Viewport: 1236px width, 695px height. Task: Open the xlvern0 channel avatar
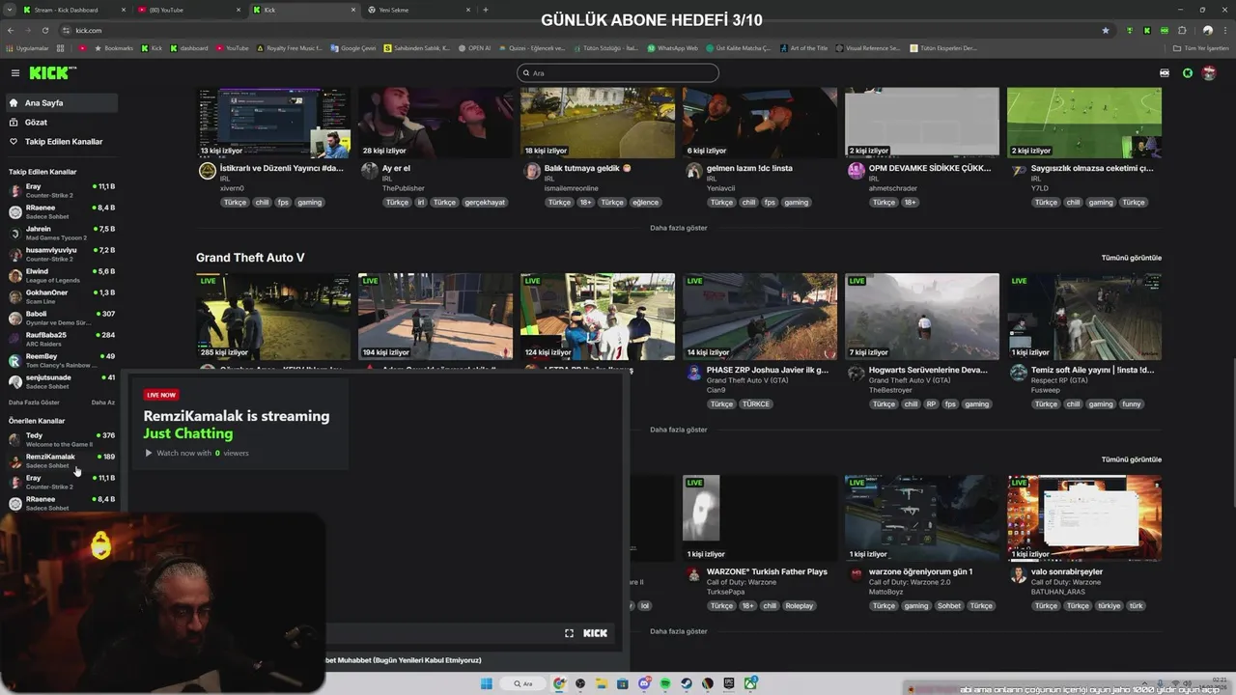[x=207, y=171]
